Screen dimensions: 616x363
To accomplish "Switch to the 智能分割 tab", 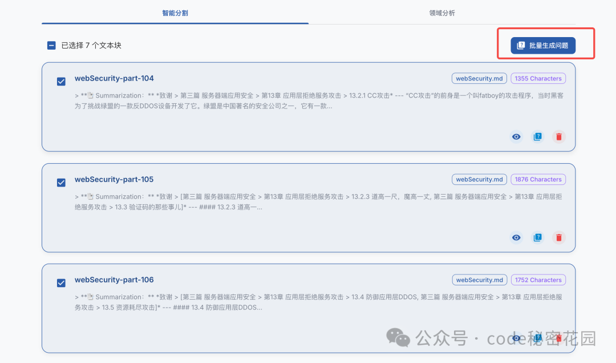I will [x=175, y=13].
